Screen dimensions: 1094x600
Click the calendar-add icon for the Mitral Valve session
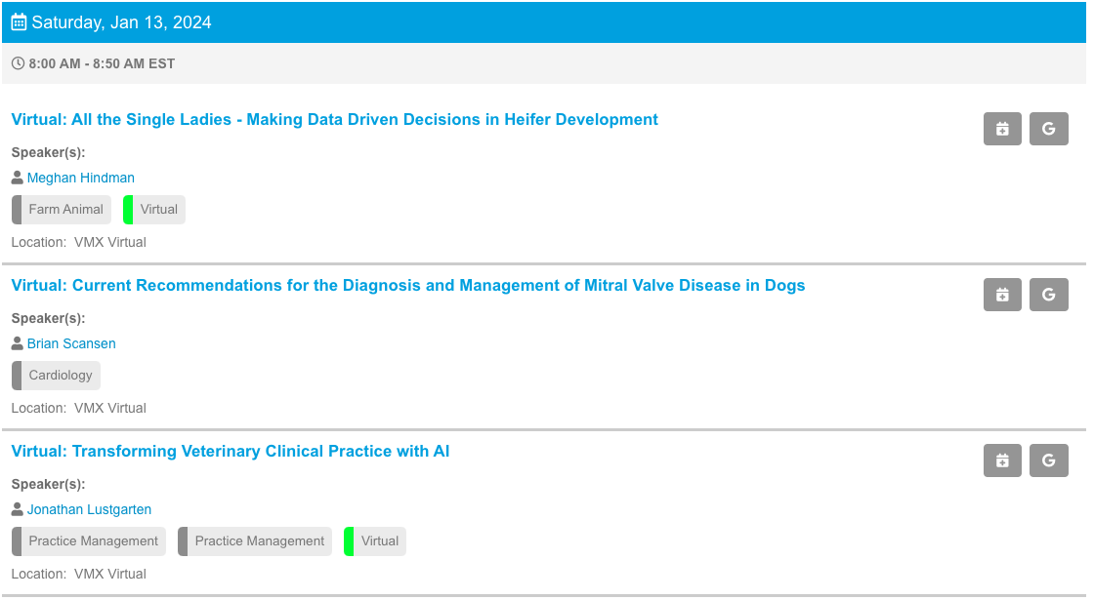point(1002,294)
